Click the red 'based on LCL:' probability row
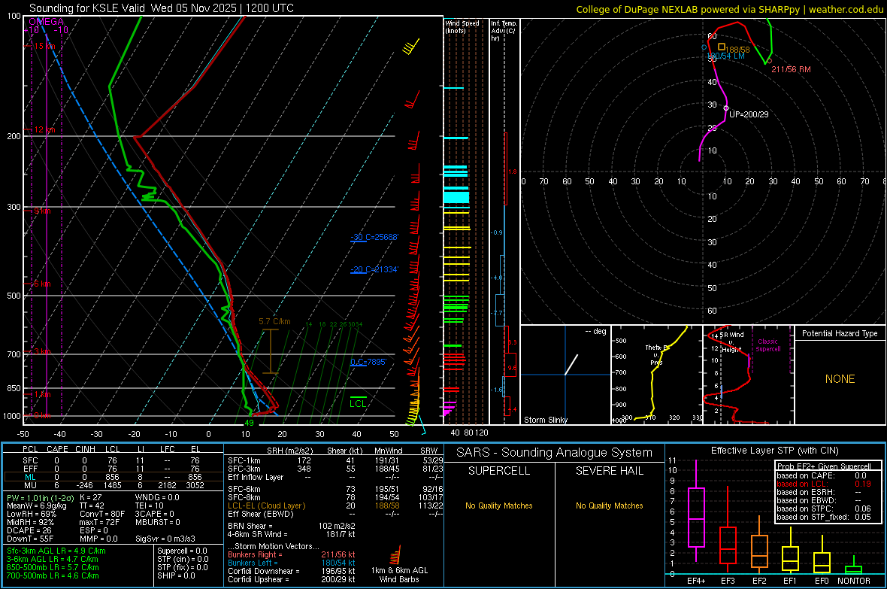 click(x=824, y=484)
